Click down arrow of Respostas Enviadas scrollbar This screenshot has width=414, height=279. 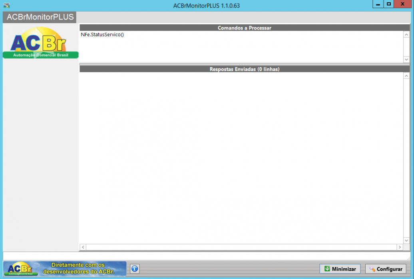click(406, 240)
